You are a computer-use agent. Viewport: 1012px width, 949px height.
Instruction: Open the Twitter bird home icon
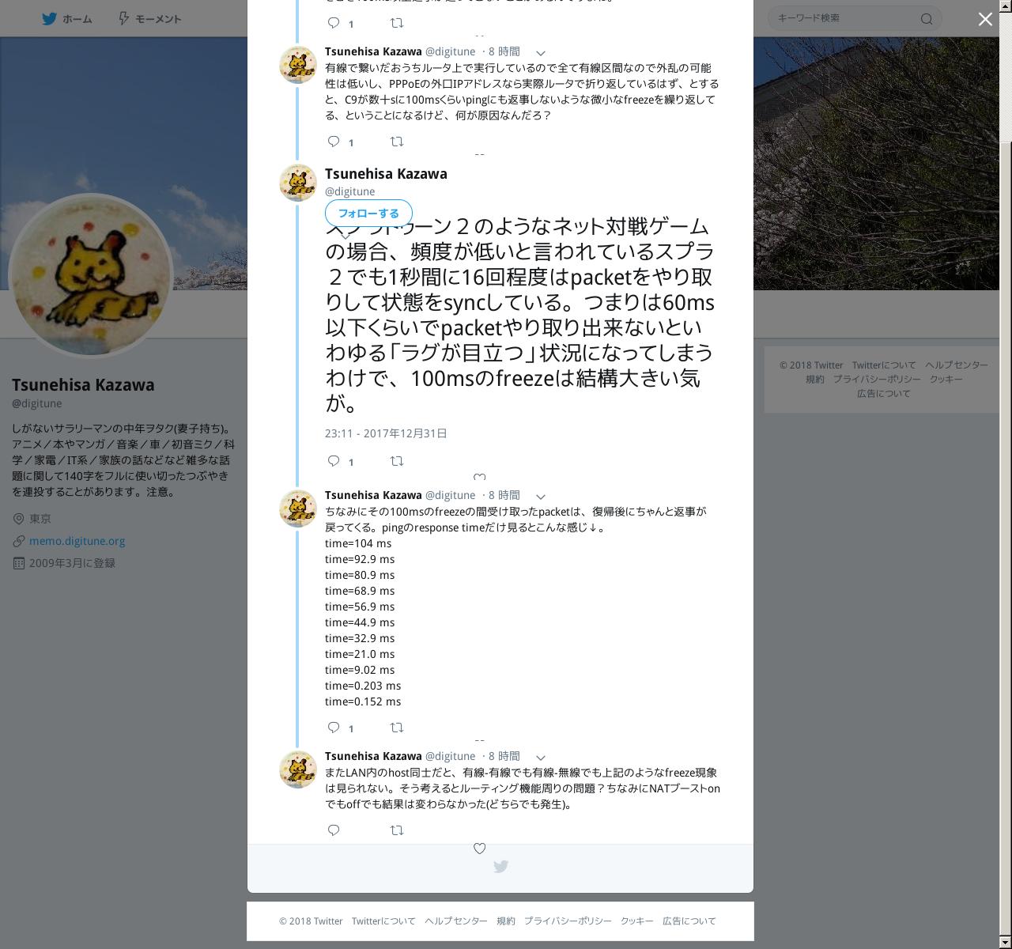(x=49, y=18)
